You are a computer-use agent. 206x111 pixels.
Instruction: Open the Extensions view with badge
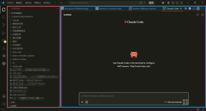click(x=4, y=41)
